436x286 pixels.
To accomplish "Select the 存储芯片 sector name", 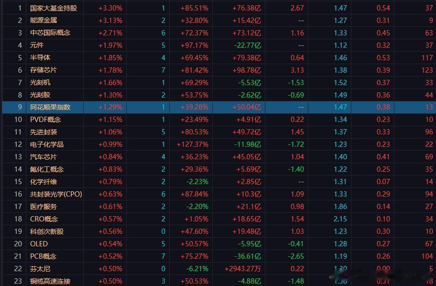I will [x=44, y=70].
